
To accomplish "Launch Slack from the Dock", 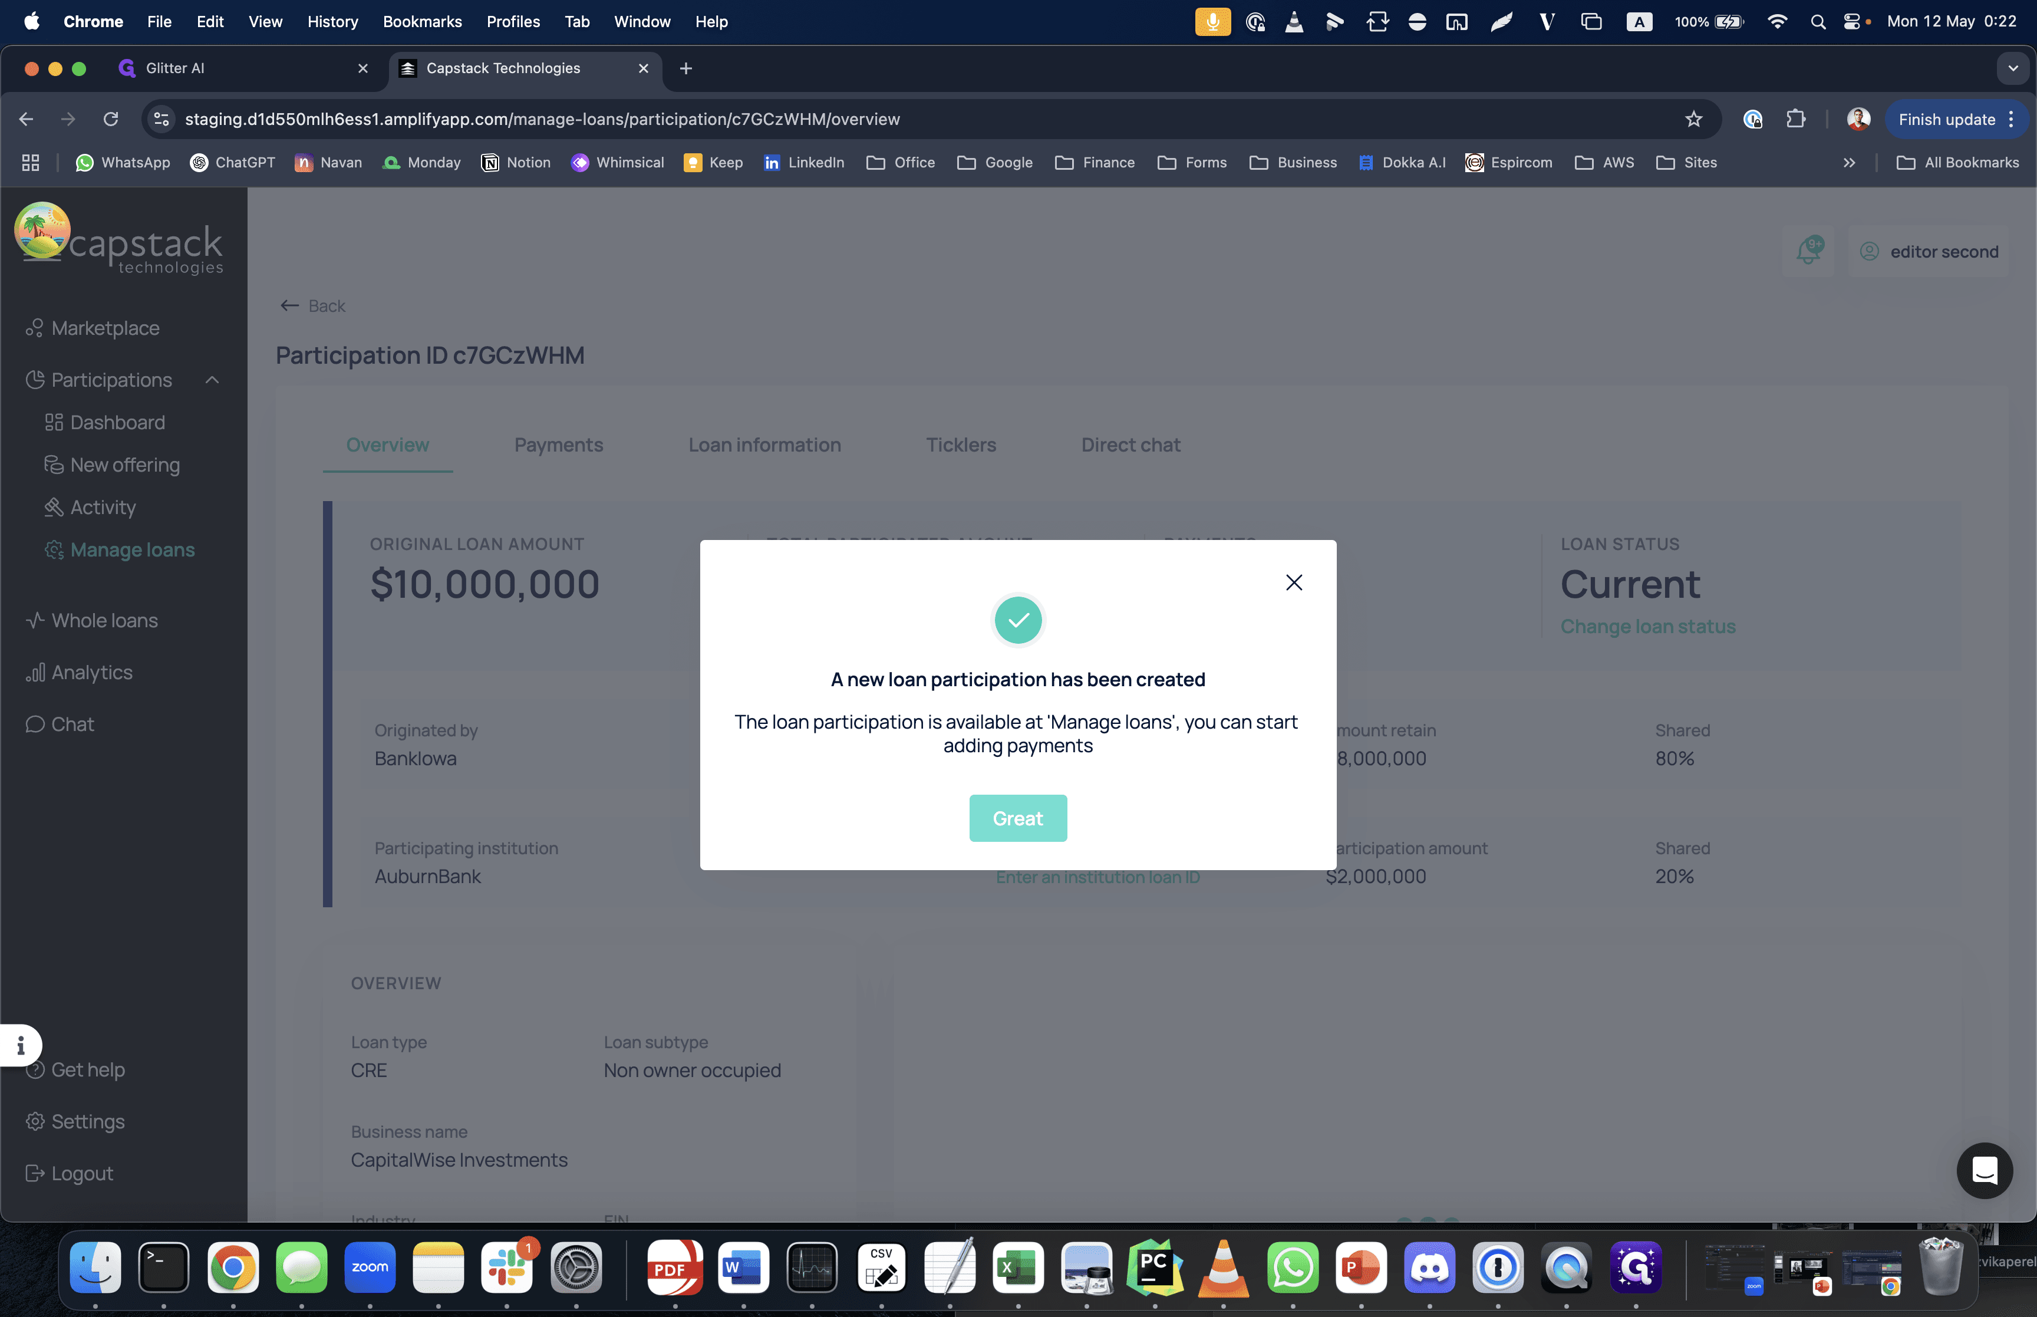I will click(507, 1267).
